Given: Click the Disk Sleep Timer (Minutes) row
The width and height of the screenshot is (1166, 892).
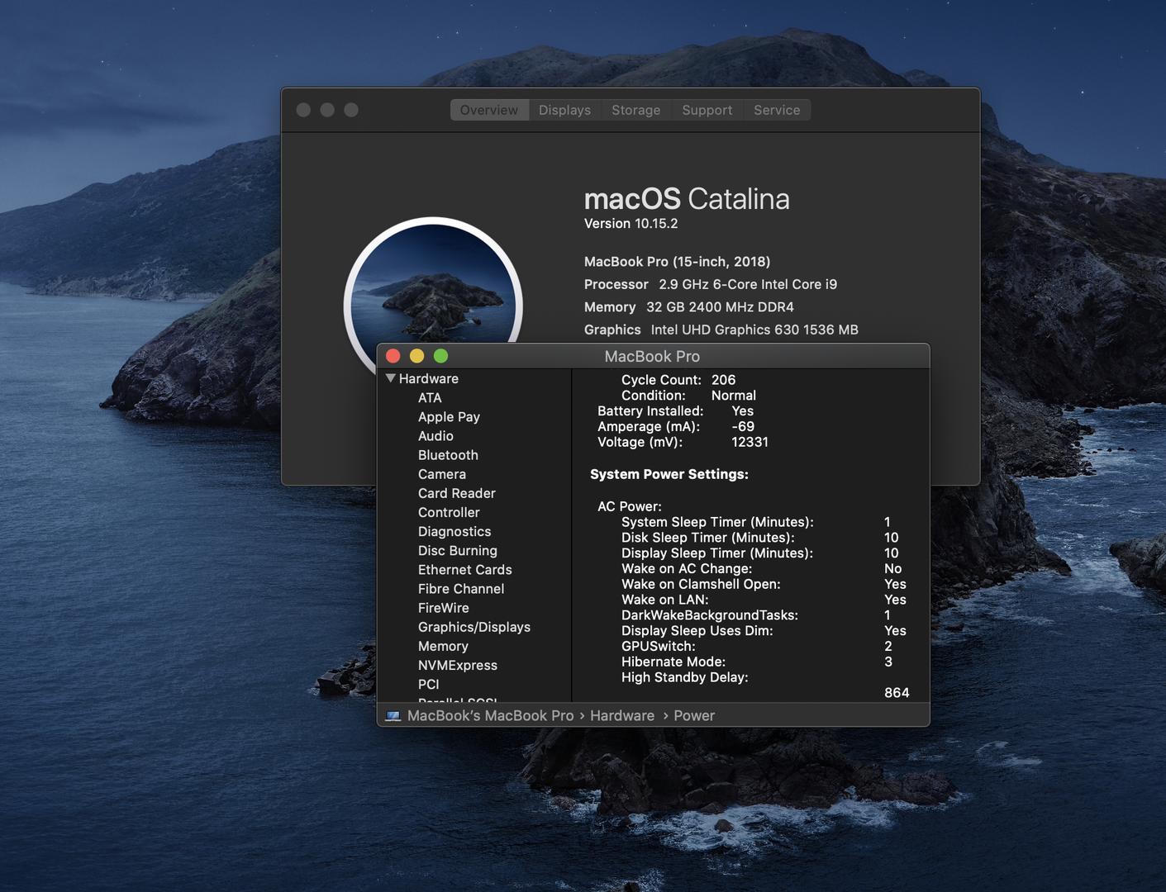Looking at the screenshot, I should pyautogui.click(x=760, y=538).
